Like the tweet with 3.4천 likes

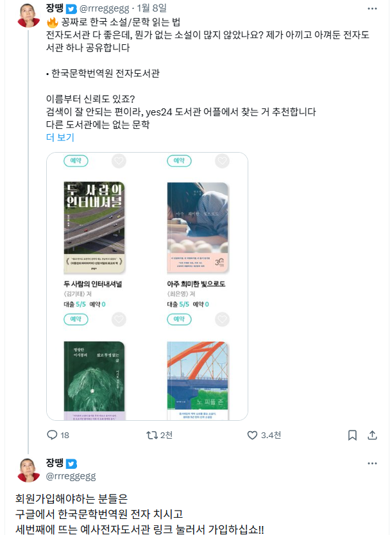[x=253, y=435]
